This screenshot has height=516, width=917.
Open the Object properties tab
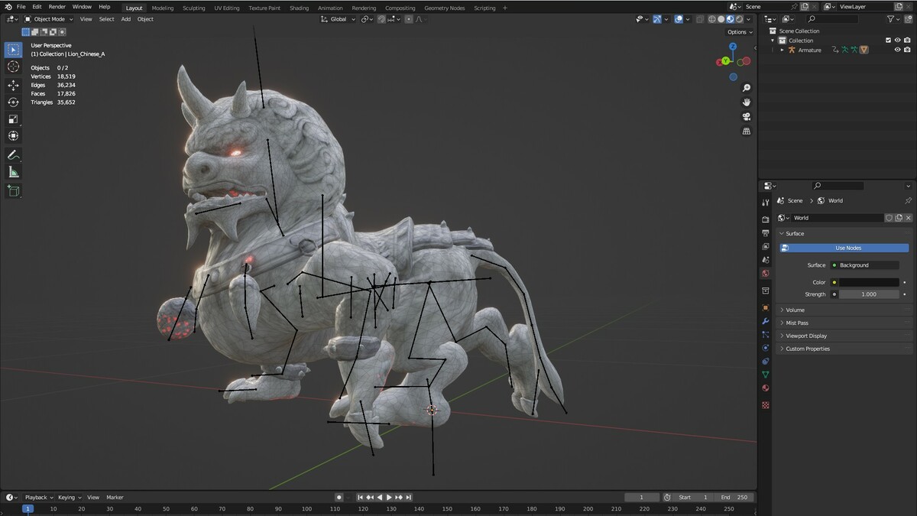pyautogui.click(x=766, y=307)
